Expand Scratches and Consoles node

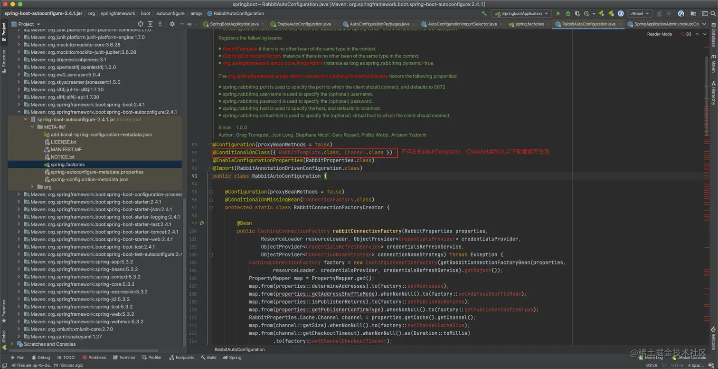[13, 344]
